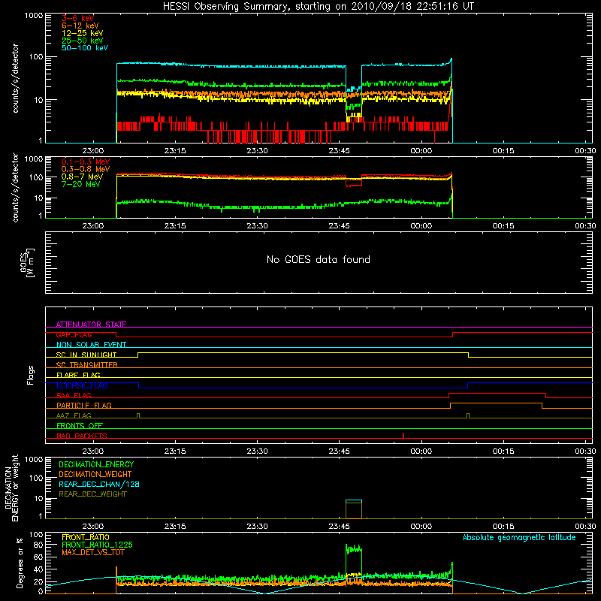Image resolution: width=601 pixels, height=601 pixels.
Task: Click the 0.3-0.8 MeV legend entry
Action: click(86, 169)
